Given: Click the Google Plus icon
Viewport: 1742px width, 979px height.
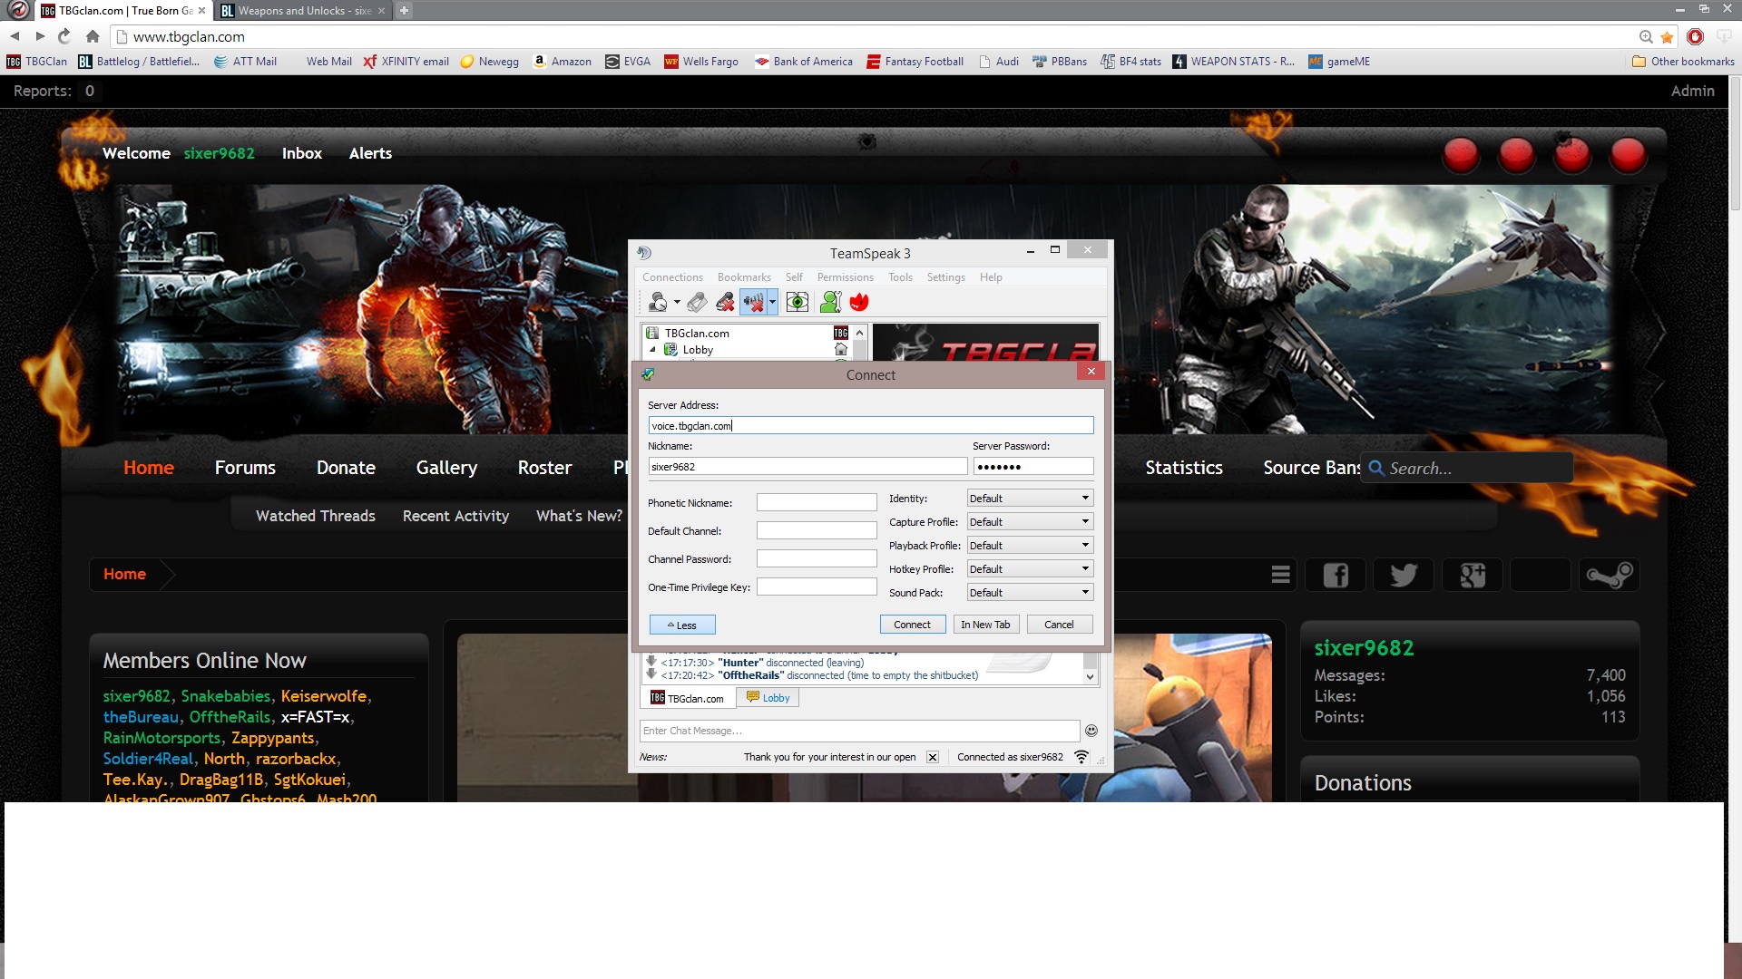Looking at the screenshot, I should (x=1472, y=575).
